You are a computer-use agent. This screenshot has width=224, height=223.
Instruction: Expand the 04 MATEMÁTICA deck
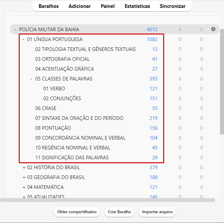[x=24, y=187]
